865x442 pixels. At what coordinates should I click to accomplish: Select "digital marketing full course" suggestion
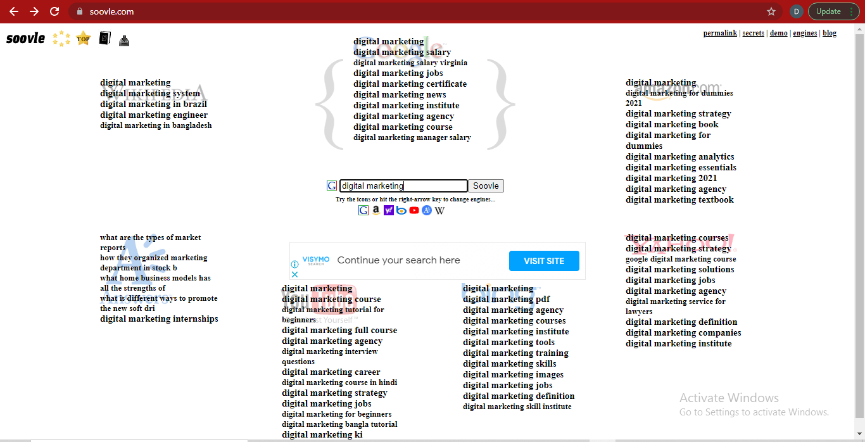(x=339, y=330)
